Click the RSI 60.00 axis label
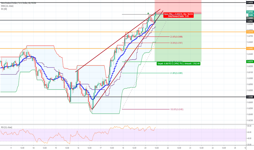254x150 pixels. point(249,132)
